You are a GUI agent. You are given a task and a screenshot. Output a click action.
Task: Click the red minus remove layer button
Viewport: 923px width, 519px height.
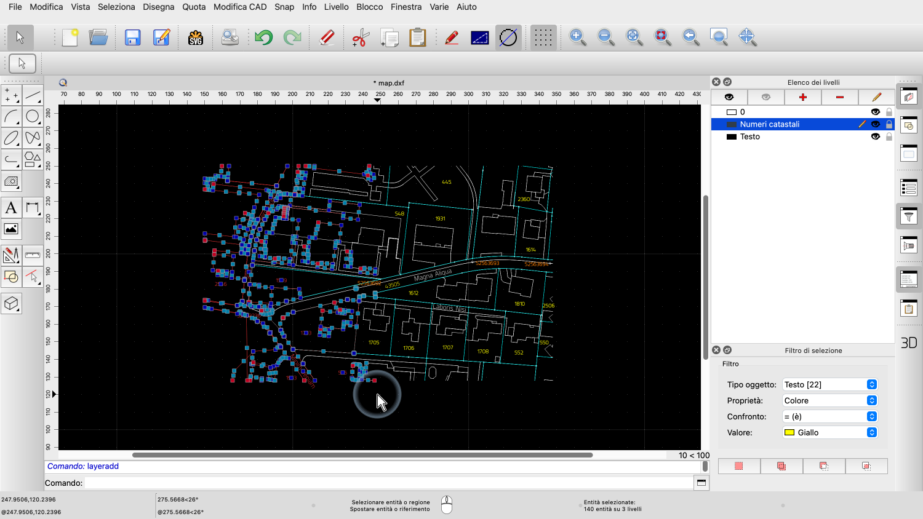pyautogui.click(x=839, y=97)
